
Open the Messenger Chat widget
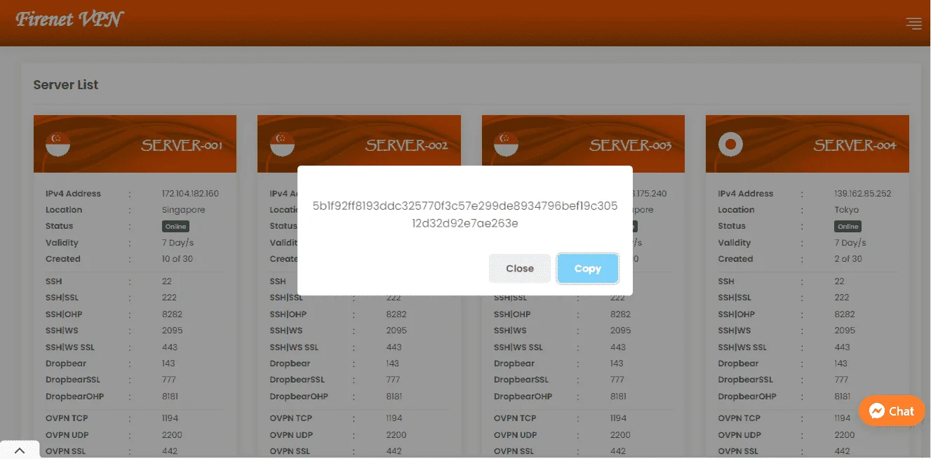(891, 411)
